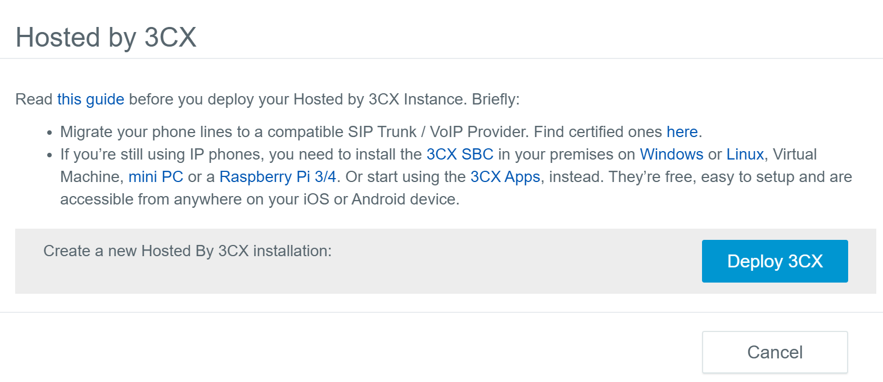The height and width of the screenshot is (382, 883).
Task: Click 'here' to find certified SIP Trunk providers
Action: click(682, 131)
